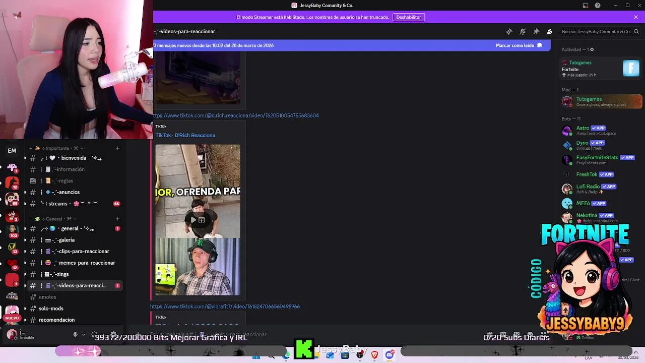The height and width of the screenshot is (363, 645).
Task: Open the clips-para-reaccionar channel
Action: pyautogui.click(x=75, y=251)
